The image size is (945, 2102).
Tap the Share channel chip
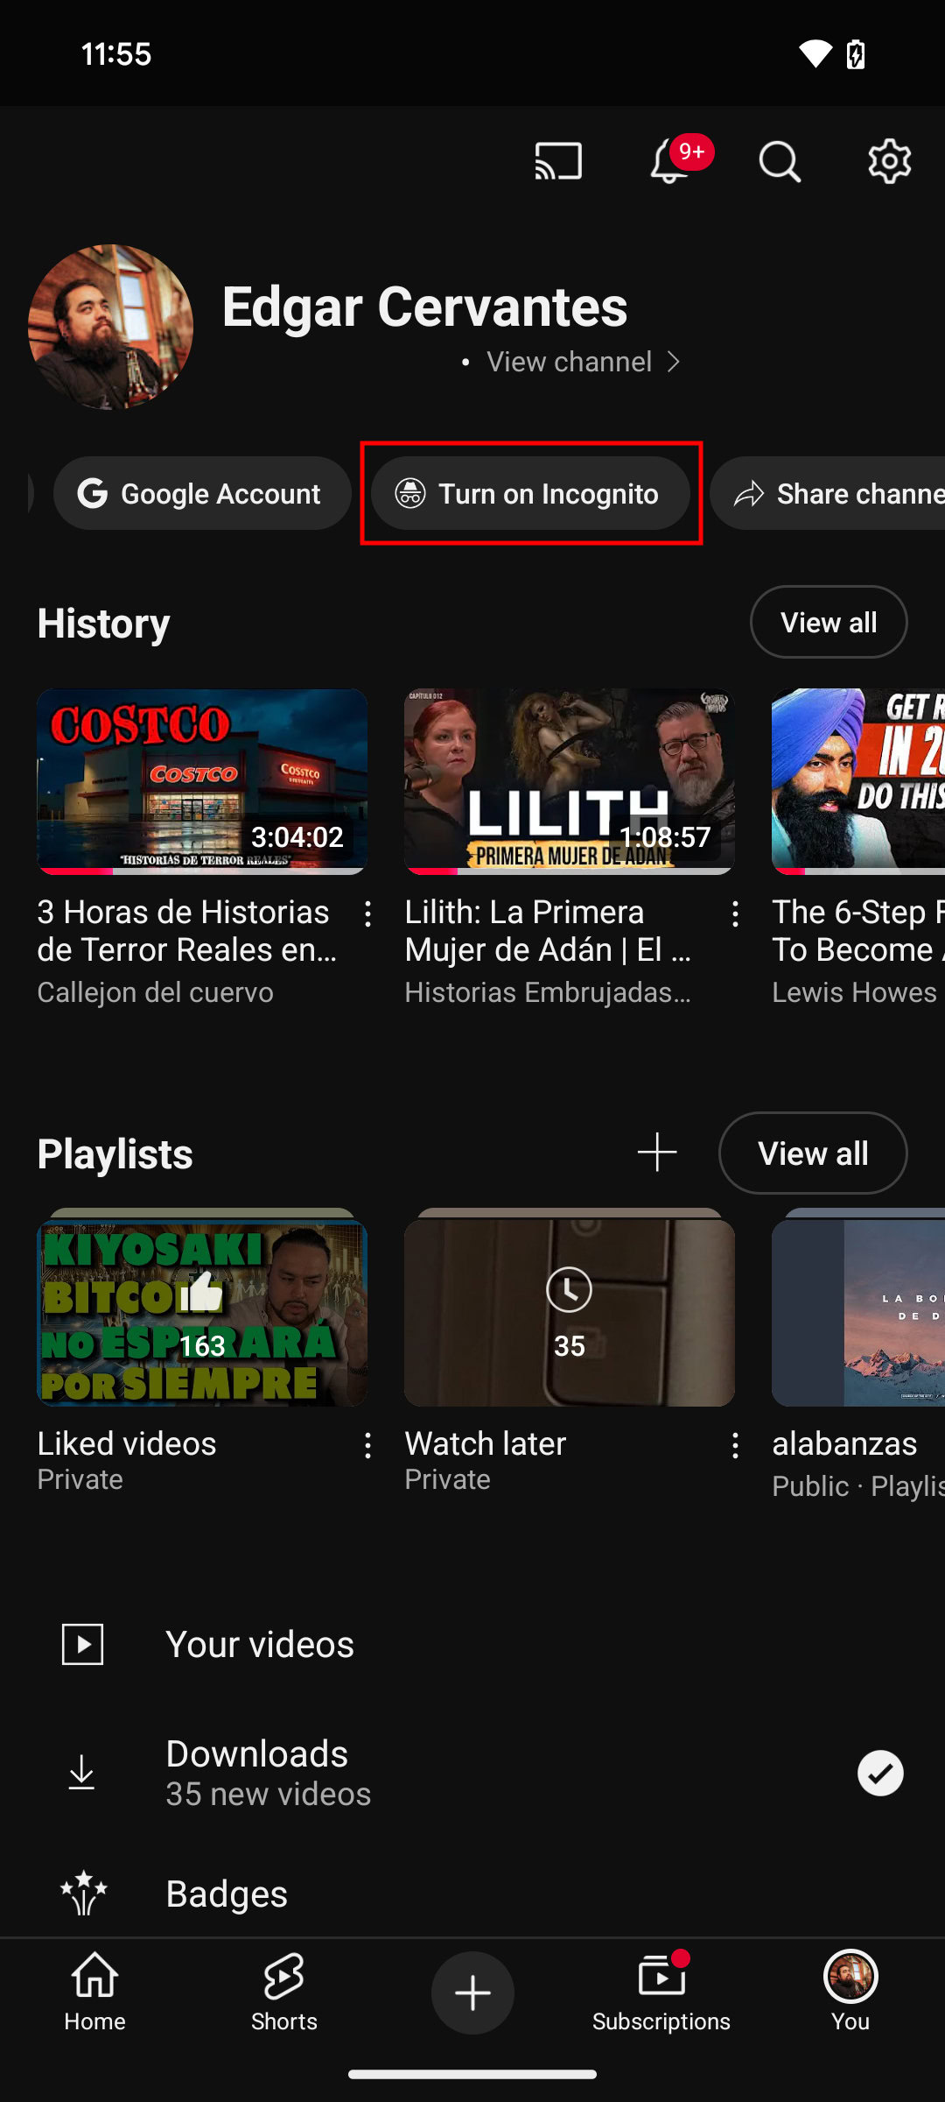point(829,493)
